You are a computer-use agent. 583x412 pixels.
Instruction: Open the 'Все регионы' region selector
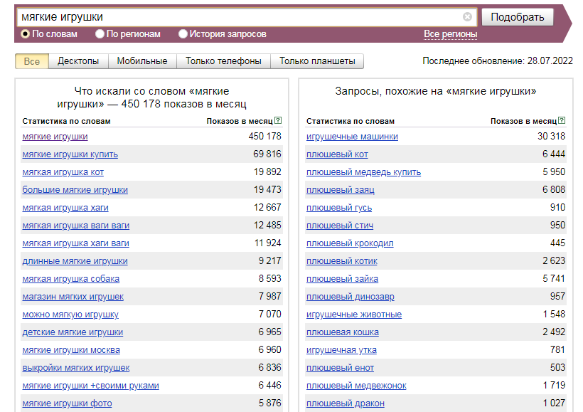point(450,34)
